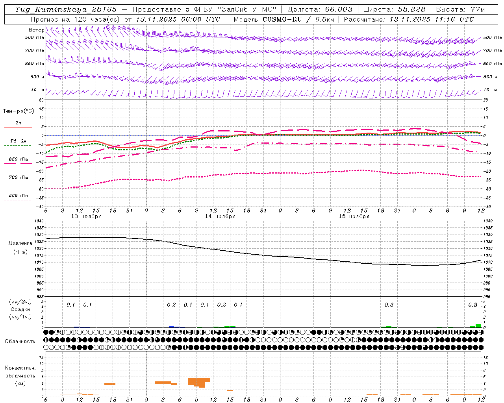Click the "Давление" pressure panel label
This screenshot has width=504, height=403.
(x=20, y=243)
